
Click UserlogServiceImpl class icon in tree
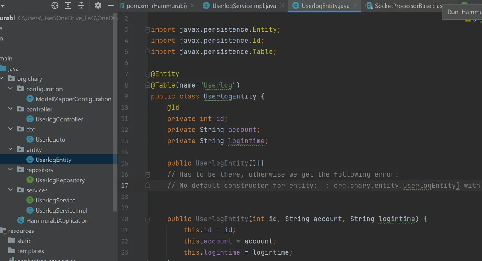coord(30,210)
